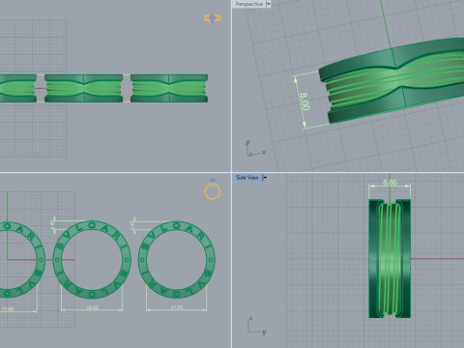The image size is (464, 348).
Task: Open the Side View dropdown arrow
Action: point(265,178)
